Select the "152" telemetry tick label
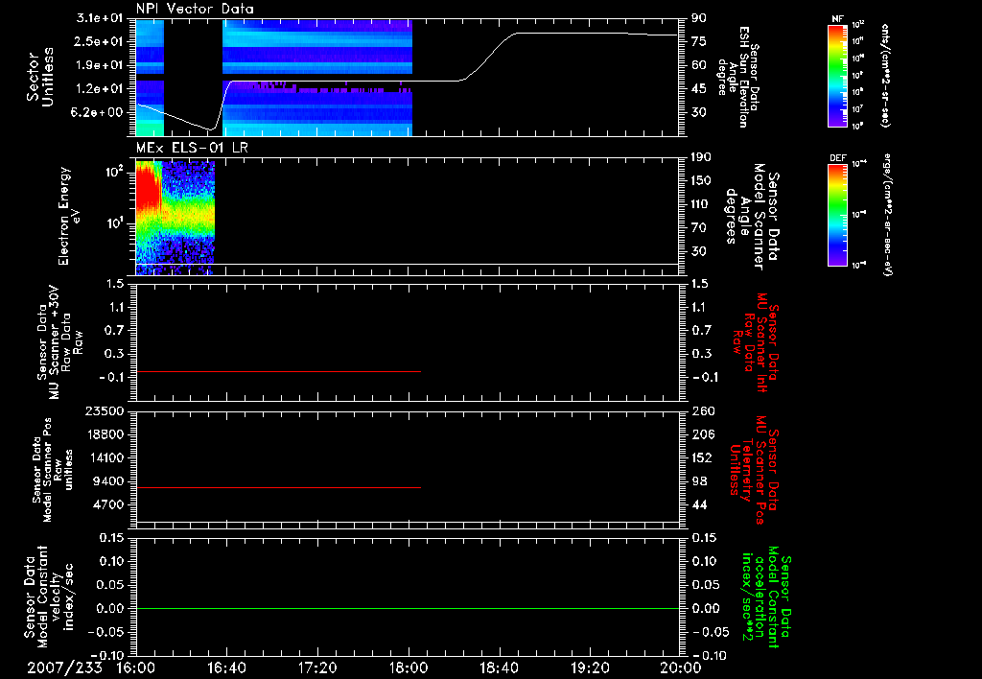 (703, 457)
